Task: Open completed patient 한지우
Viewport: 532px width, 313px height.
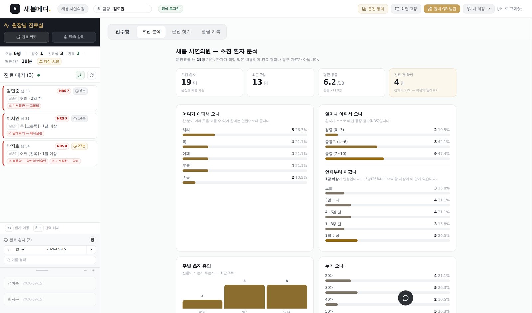Action: [x=50, y=299]
